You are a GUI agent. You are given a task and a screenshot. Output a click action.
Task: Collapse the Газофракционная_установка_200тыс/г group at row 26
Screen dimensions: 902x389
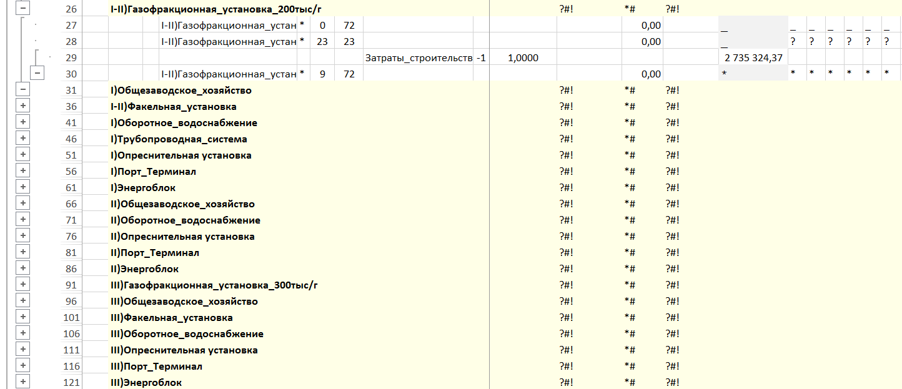22,9
